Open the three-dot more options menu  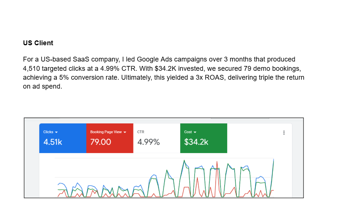284,133
